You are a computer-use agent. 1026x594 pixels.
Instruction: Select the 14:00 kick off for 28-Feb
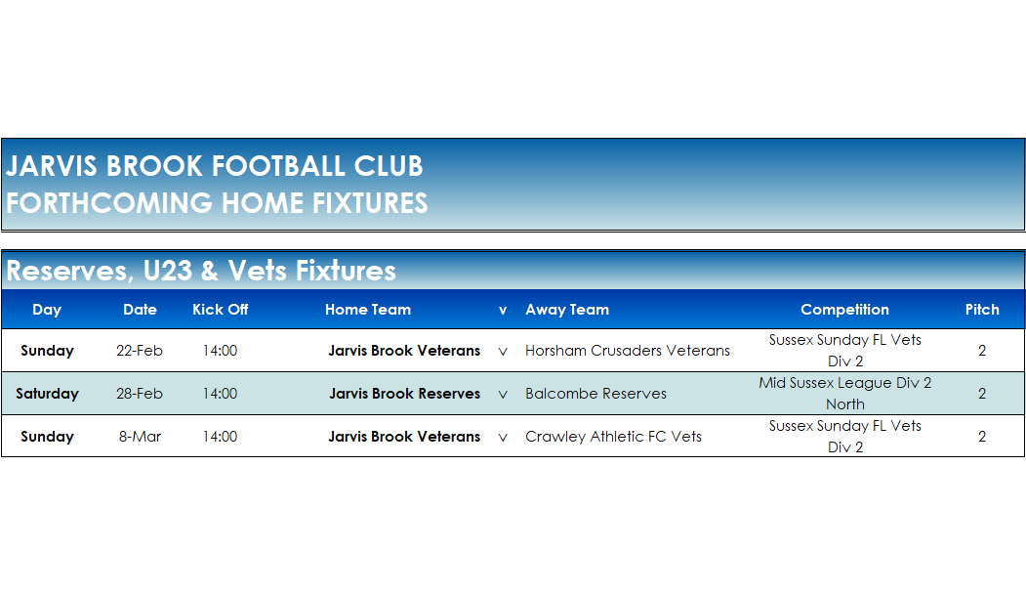pyautogui.click(x=220, y=394)
